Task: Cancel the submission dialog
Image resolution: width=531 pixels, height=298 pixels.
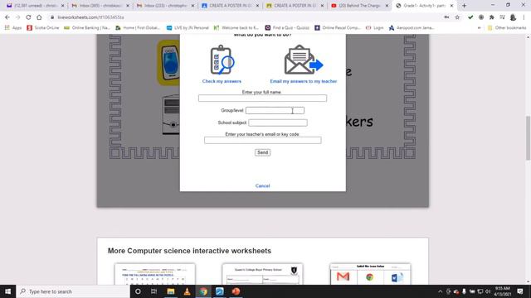Action: (x=262, y=185)
